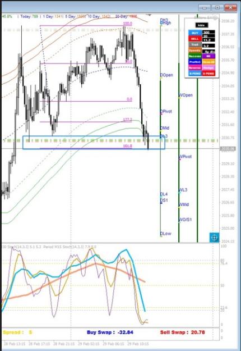
Task: Click the DL4 level label
Action: point(164,194)
